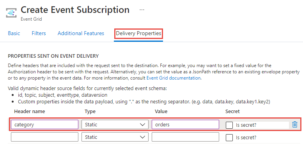Mark the category header as secret
303x156 pixels.
tap(229, 125)
